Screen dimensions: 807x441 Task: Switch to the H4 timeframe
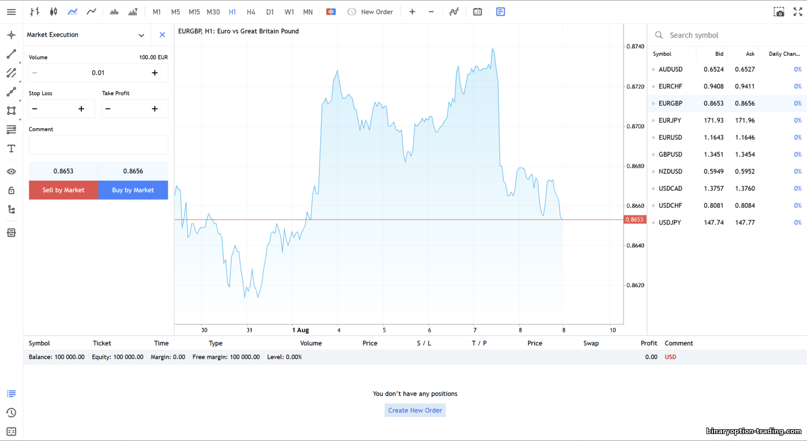[251, 12]
